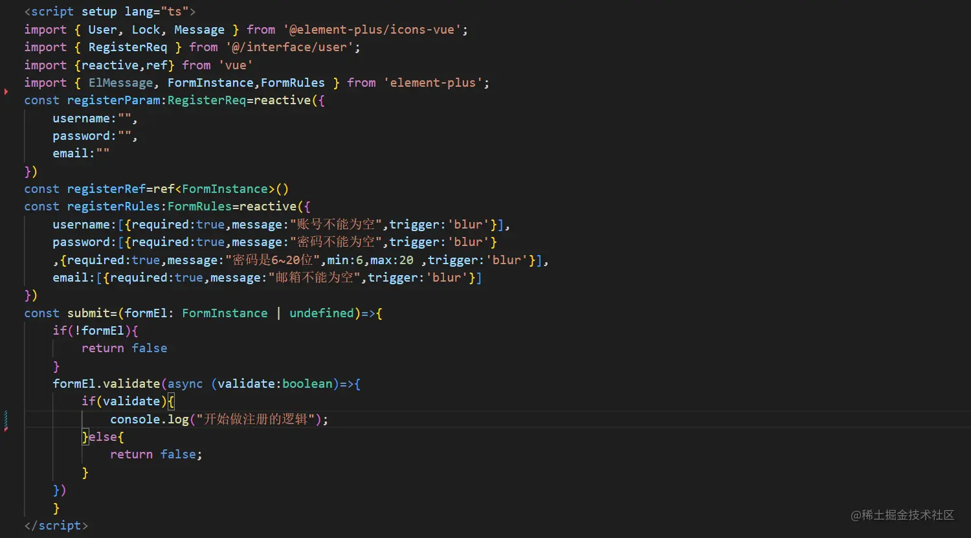Place cursor on the submit function name
This screenshot has width=971, height=538.
[x=88, y=313]
